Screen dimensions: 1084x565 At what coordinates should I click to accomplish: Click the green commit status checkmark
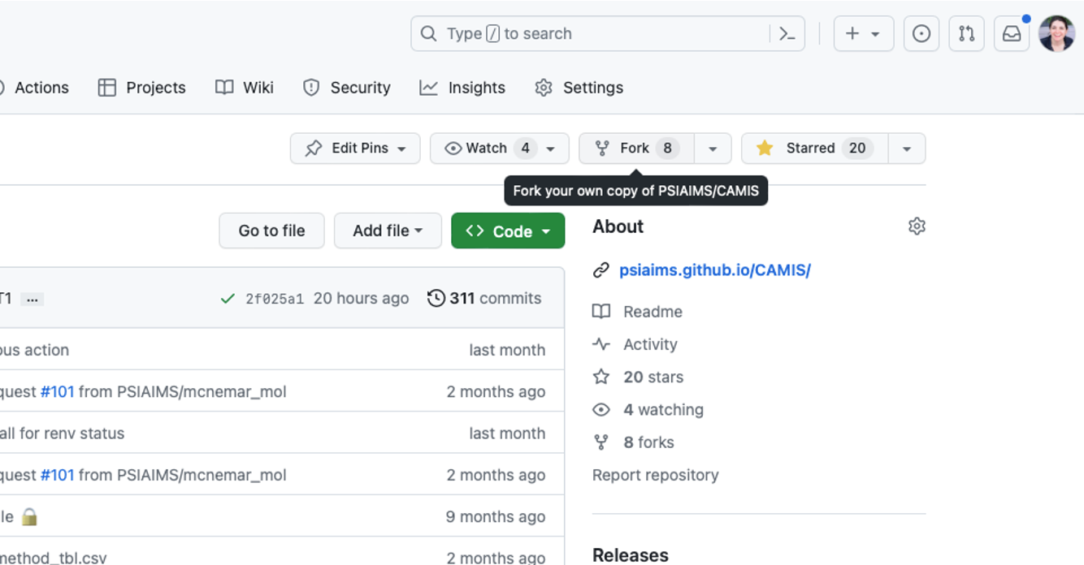click(228, 299)
